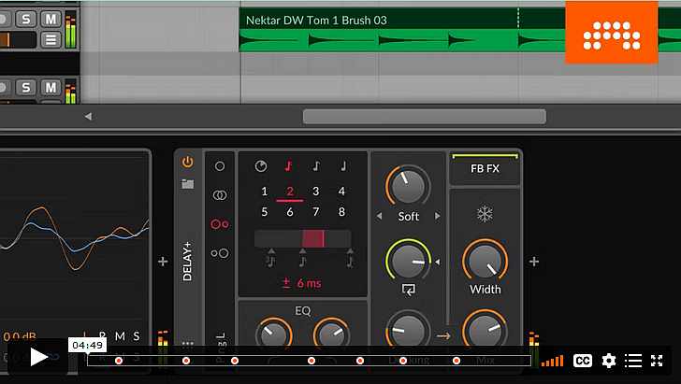The height and width of the screenshot is (384, 681).
Task: Click the Width knob
Action: 485,261
